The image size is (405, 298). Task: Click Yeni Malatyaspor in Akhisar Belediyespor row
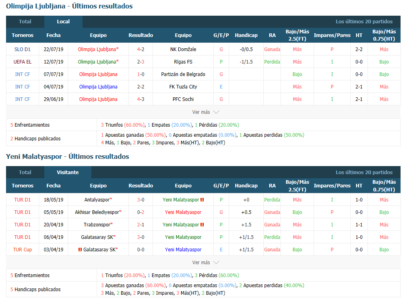tap(183, 212)
